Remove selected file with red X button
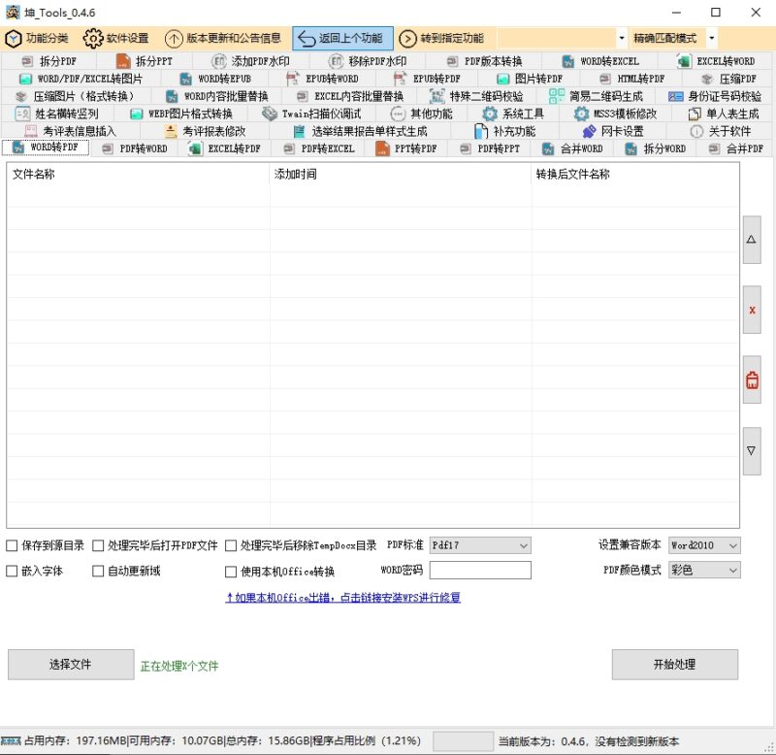 (751, 310)
